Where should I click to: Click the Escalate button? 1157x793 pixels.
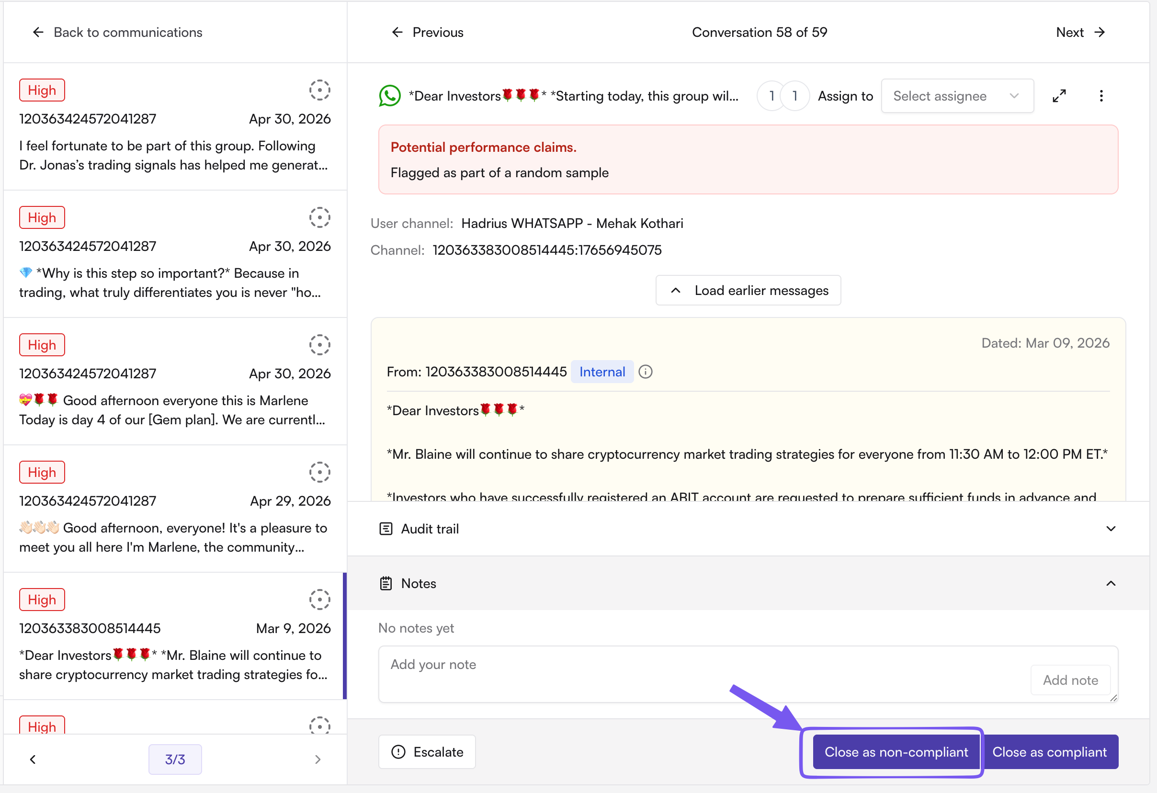pos(427,752)
